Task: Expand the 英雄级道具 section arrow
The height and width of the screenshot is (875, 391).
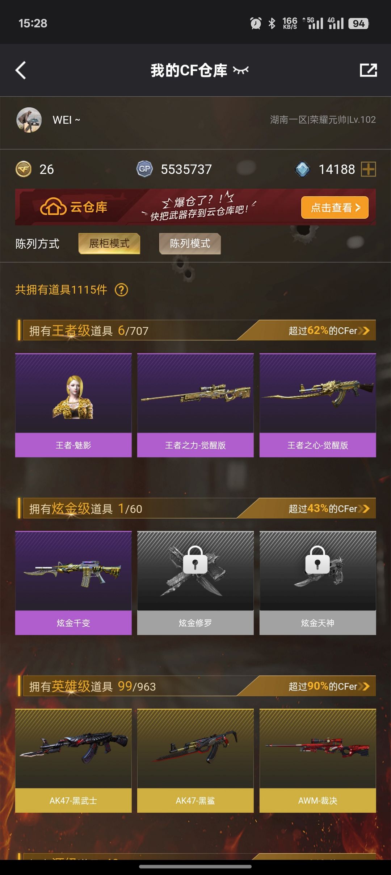Action: tap(364, 686)
